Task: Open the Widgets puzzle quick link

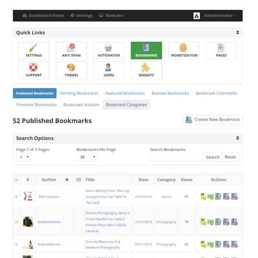Action: [146, 70]
